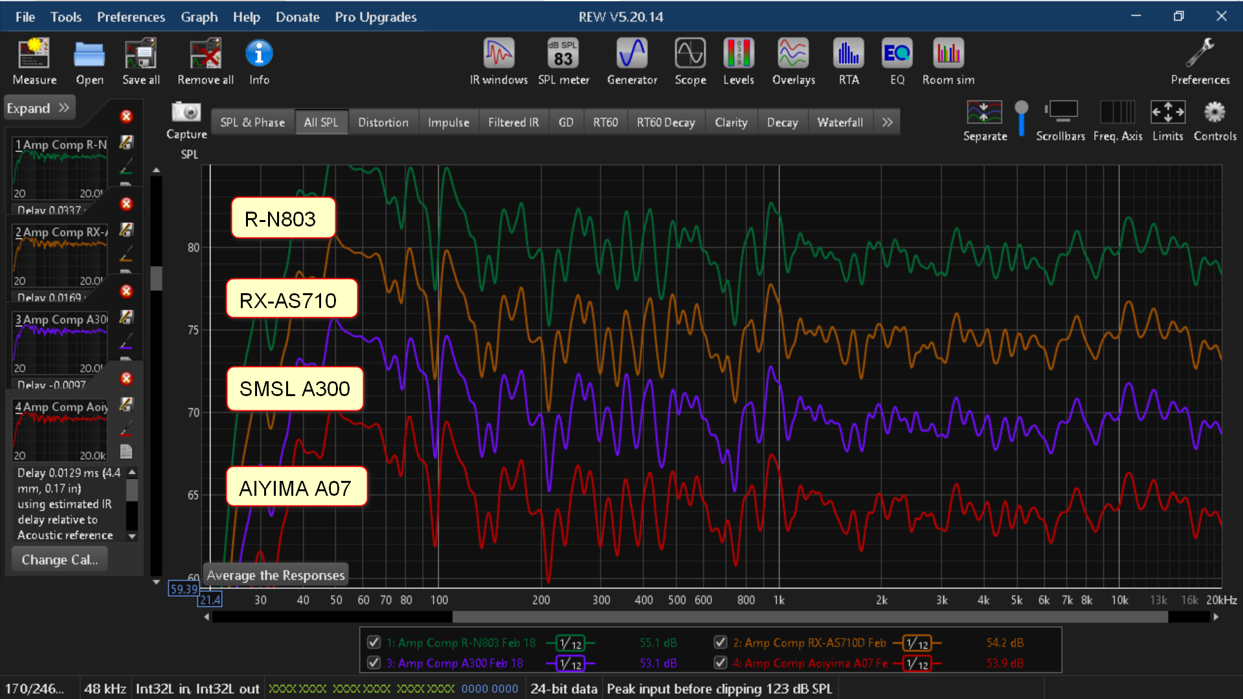The width and height of the screenshot is (1243, 699).
Task: Click Remove all measurements icon
Action: click(205, 61)
